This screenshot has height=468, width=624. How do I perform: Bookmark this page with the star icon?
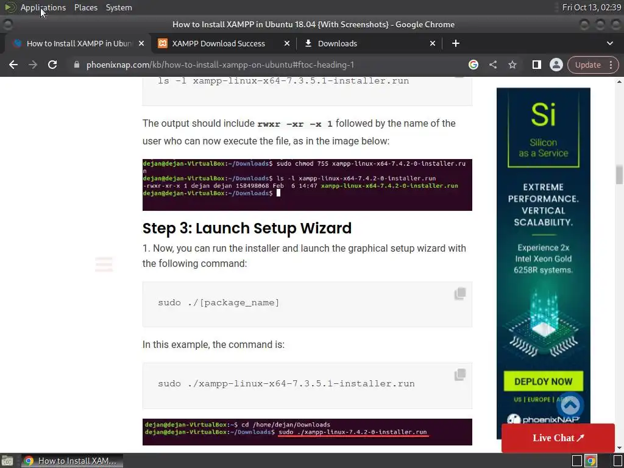[512, 65]
